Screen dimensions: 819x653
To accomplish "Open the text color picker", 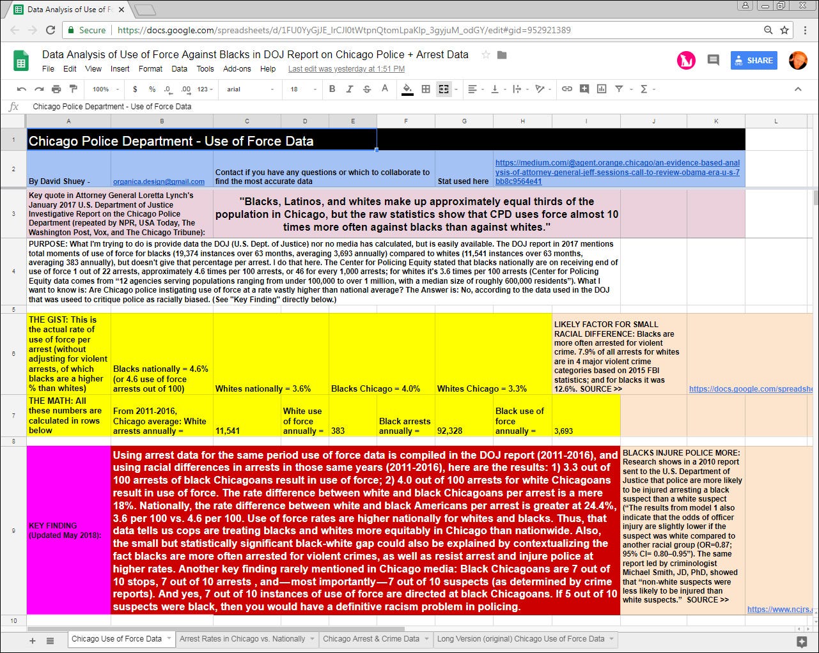I will point(385,89).
